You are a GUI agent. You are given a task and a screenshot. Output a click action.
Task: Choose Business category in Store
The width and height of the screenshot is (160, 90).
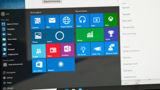coord(127,58)
